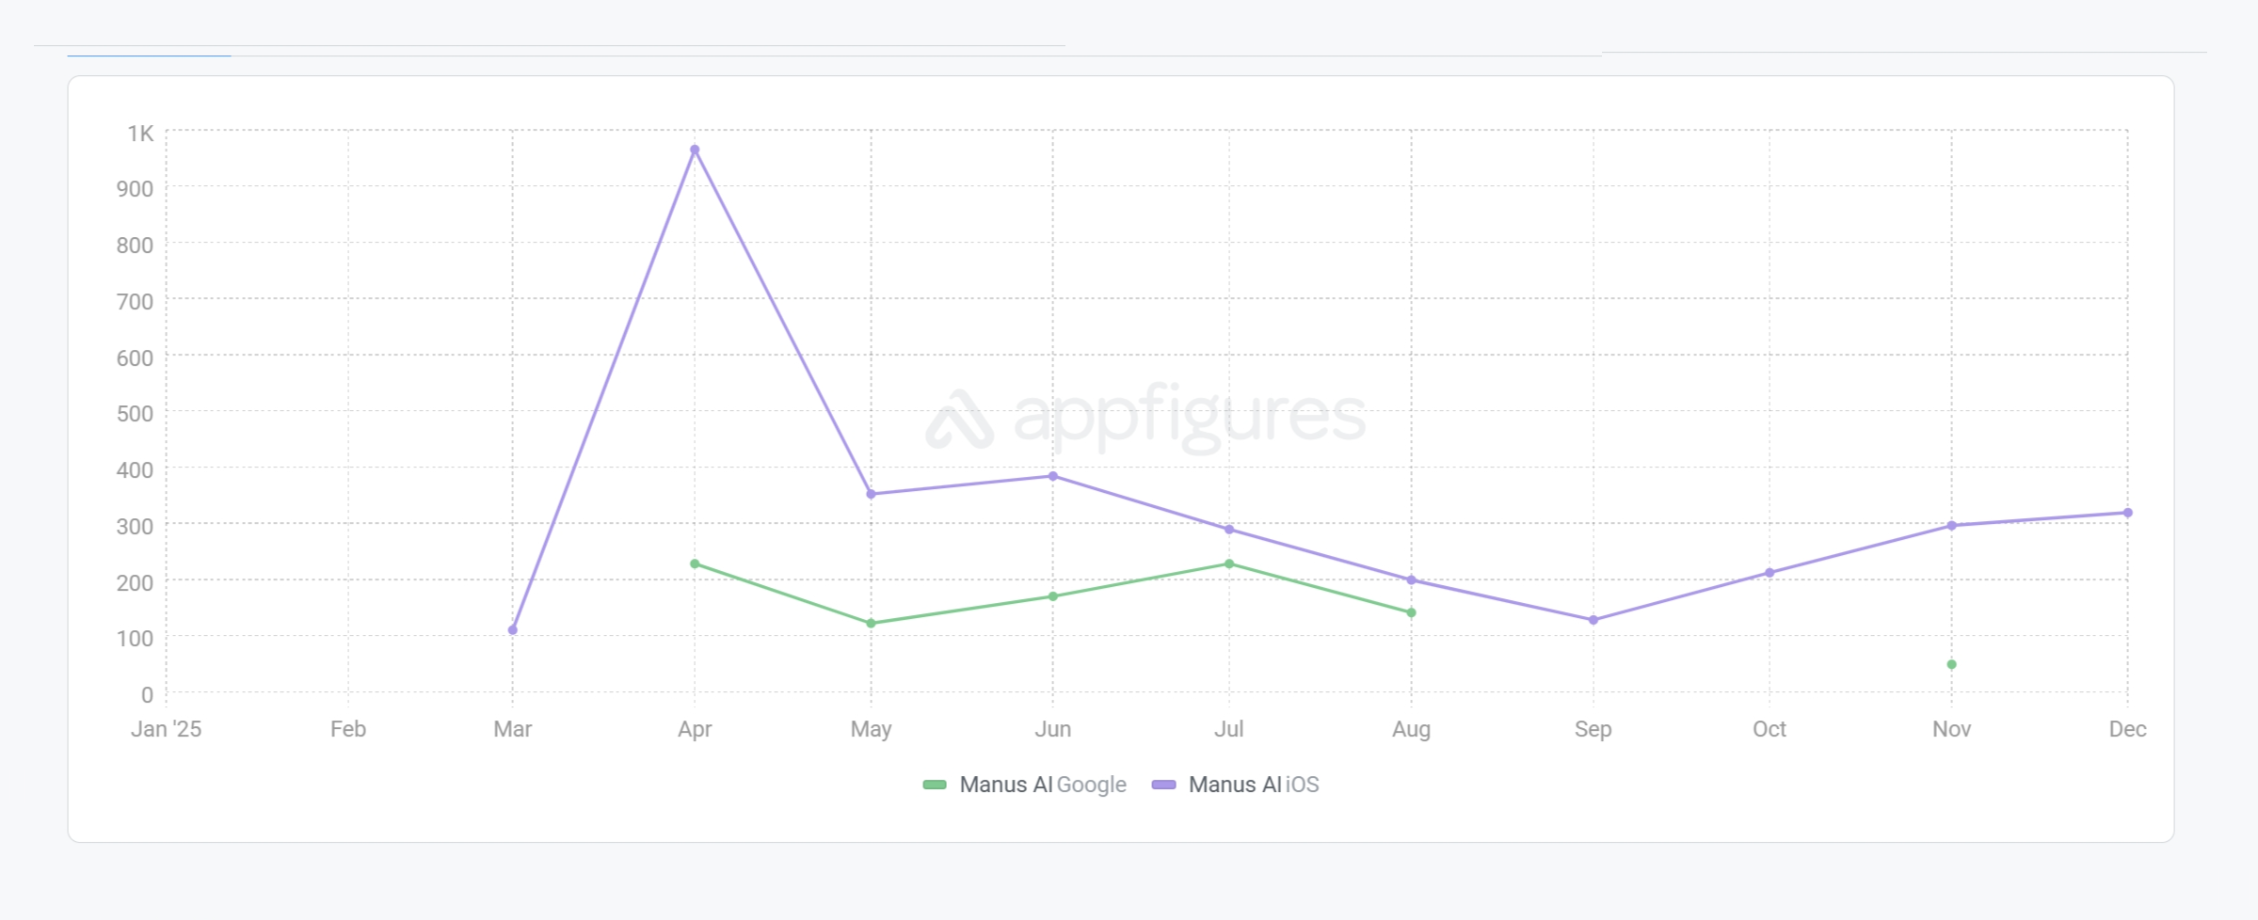The height and width of the screenshot is (920, 2258).
Task: Click the Sep axis label
Action: click(1593, 730)
